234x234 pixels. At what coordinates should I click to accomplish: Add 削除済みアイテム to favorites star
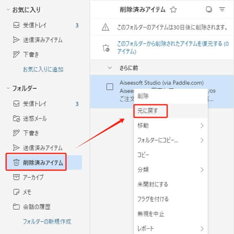(173, 10)
